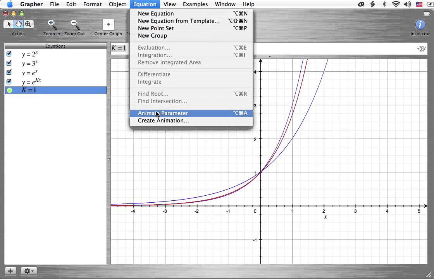The width and height of the screenshot is (434, 279).
Task: Click the window resize grip icon
Action: (429, 274)
